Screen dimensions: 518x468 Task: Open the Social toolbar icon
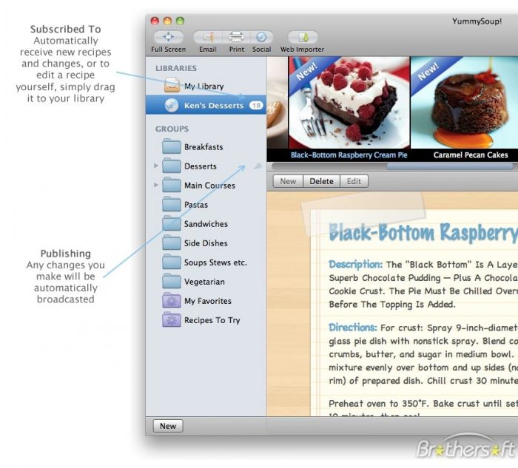point(261,37)
